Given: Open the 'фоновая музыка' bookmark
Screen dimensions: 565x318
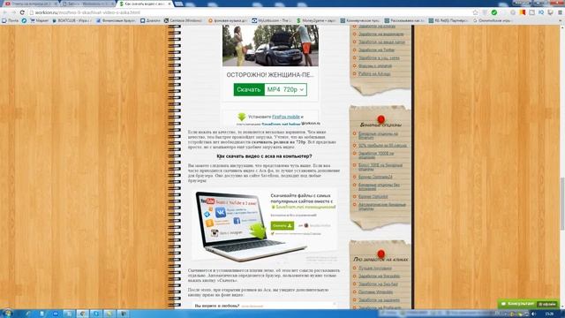Looking at the screenshot, I should 228,20.
